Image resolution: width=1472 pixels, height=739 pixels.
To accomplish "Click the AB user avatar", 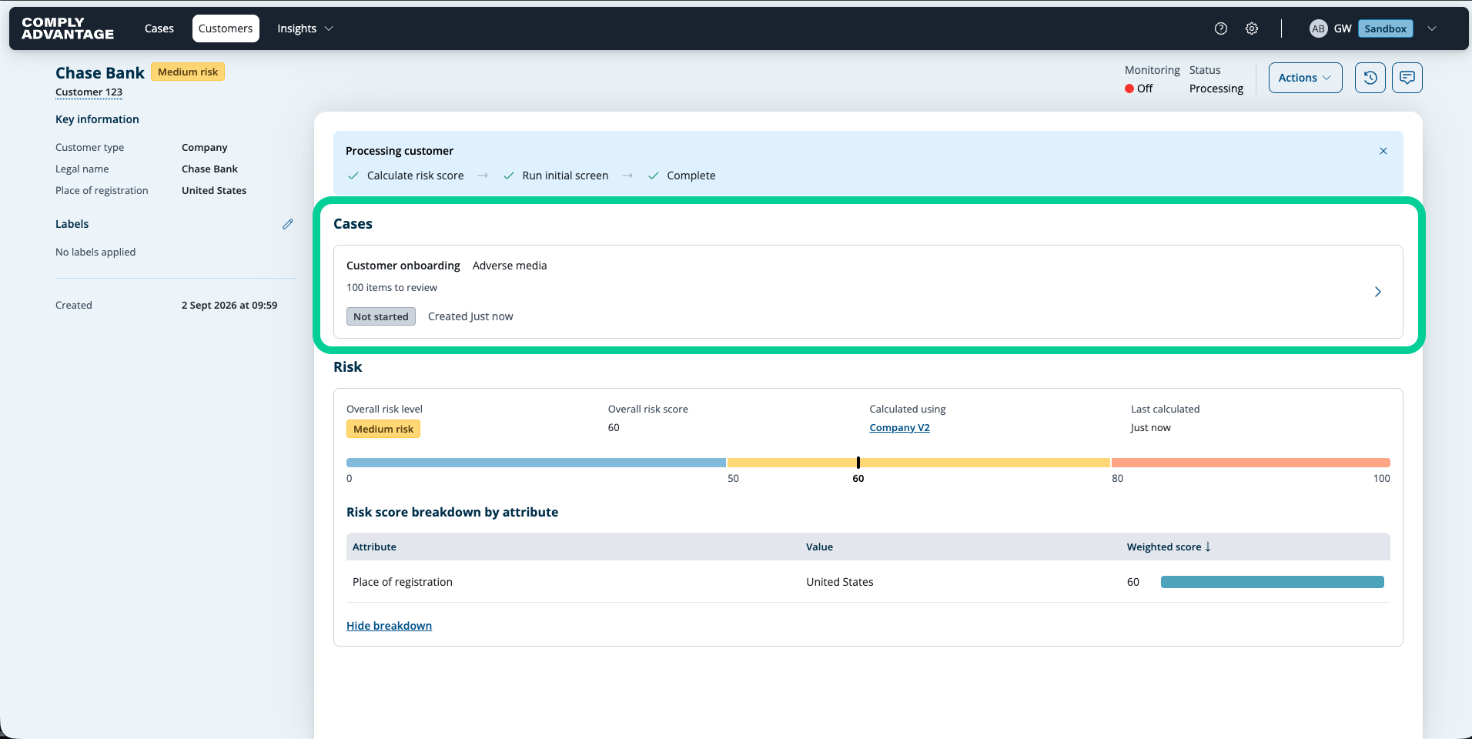I will (x=1318, y=28).
